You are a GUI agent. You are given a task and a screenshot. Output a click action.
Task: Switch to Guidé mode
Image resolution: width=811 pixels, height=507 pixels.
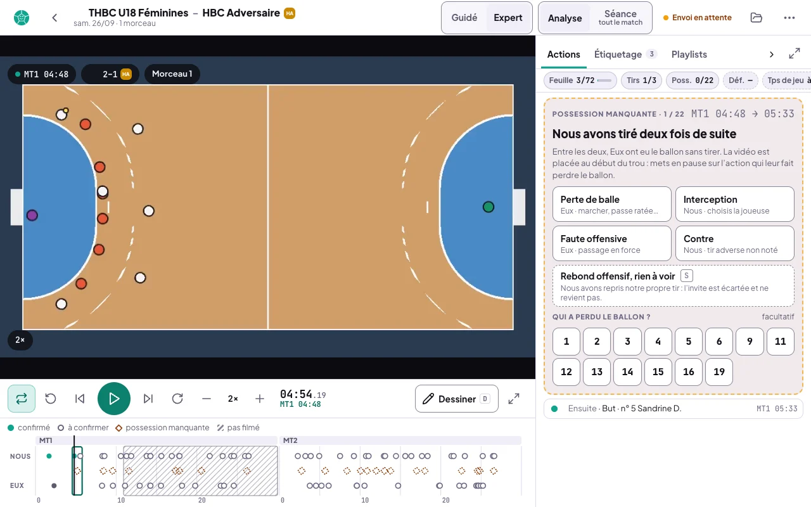[464, 18]
